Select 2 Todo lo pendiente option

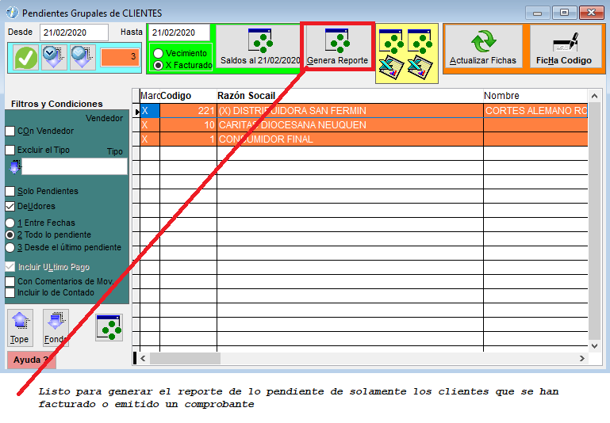pos(10,235)
